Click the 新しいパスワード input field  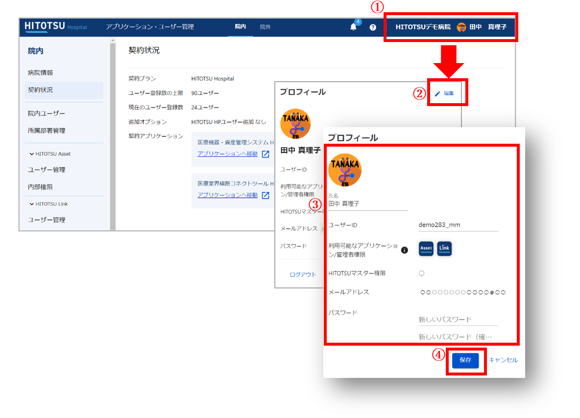pyautogui.click(x=458, y=320)
